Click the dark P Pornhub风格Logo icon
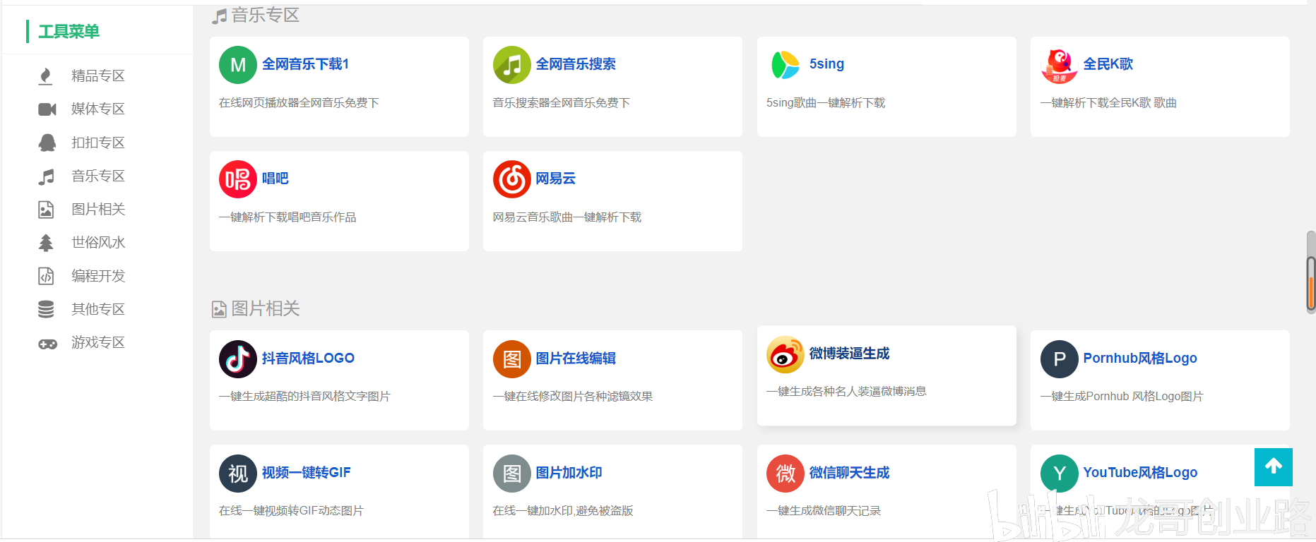This screenshot has width=1316, height=542. pos(1059,359)
